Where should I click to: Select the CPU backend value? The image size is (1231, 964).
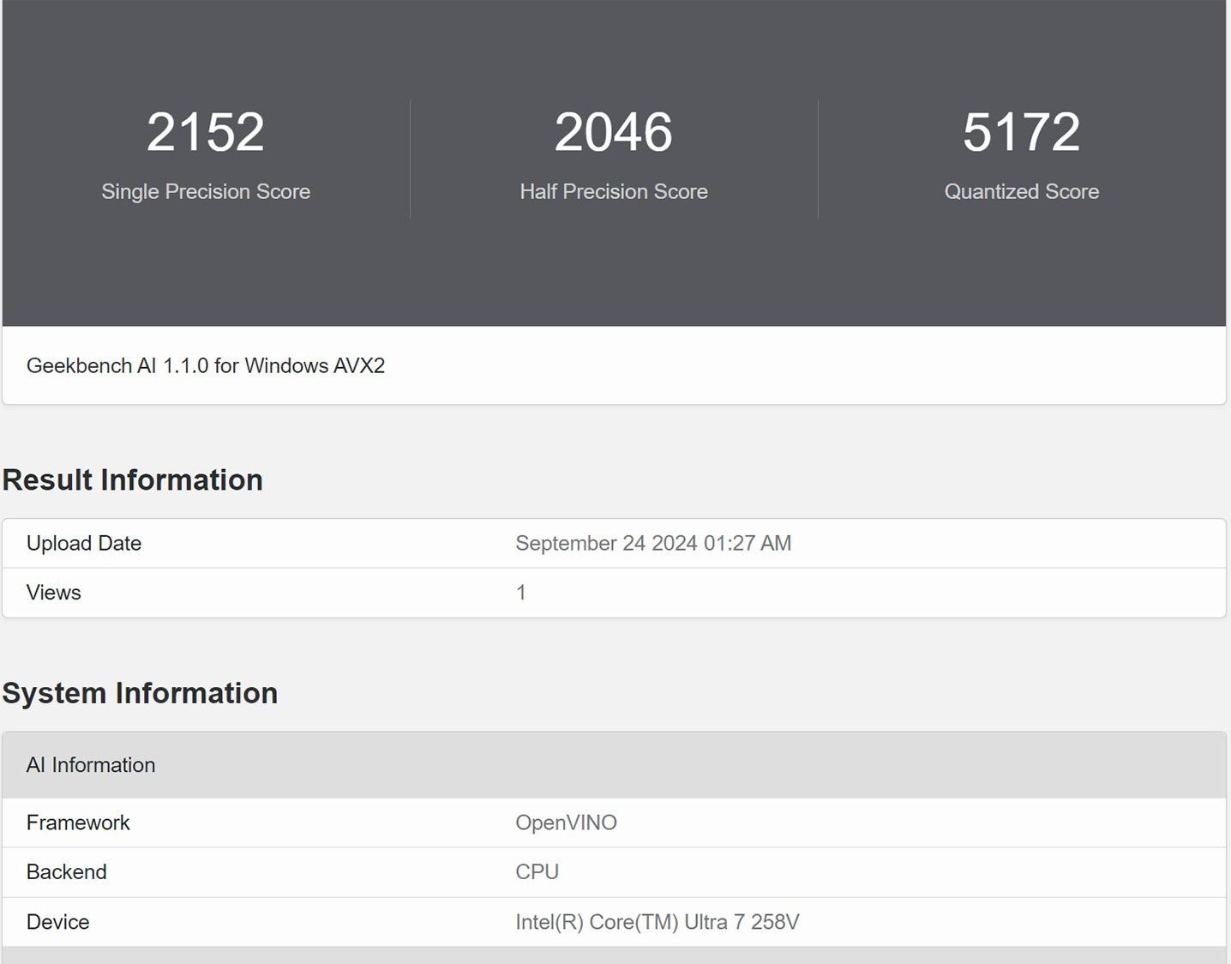[x=537, y=872]
